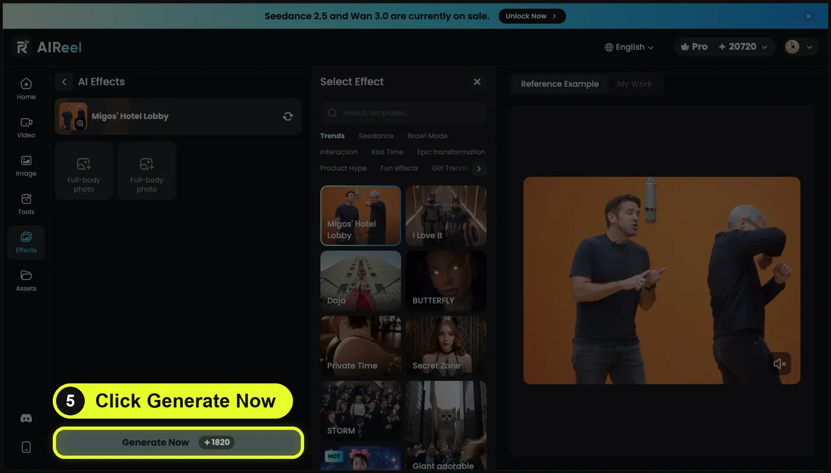Select Interaction category
Screen dimensions: 831x473
[339, 152]
